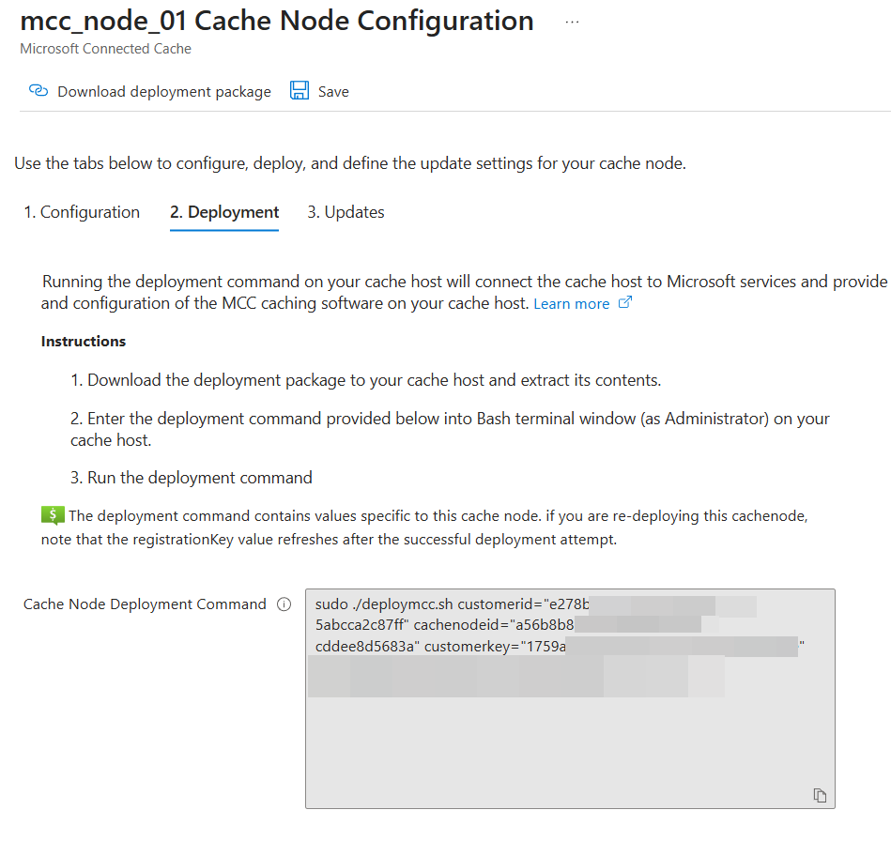Select the Deployment tab
Viewport: 891px width, 856px height.
[223, 212]
